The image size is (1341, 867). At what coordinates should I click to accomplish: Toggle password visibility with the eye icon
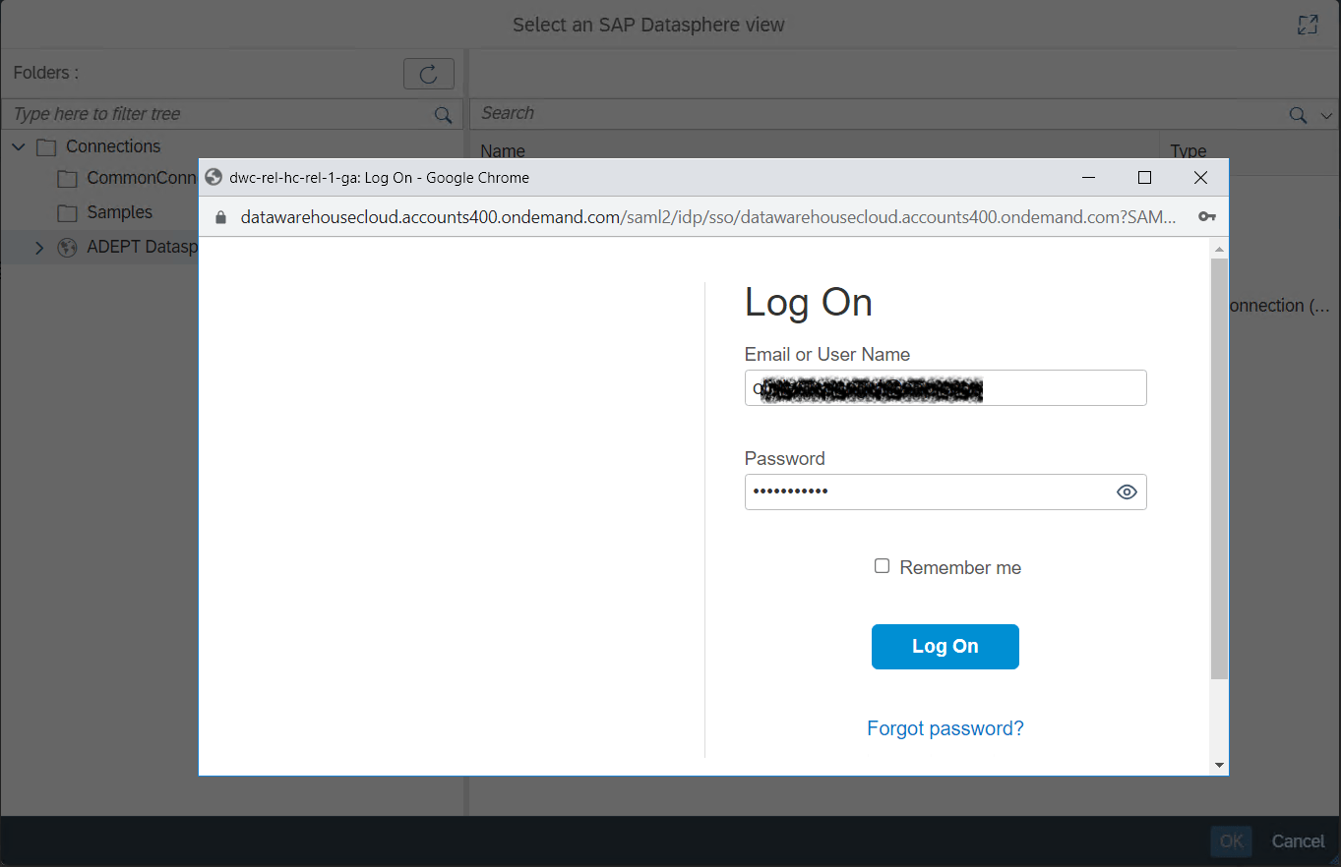1126,491
